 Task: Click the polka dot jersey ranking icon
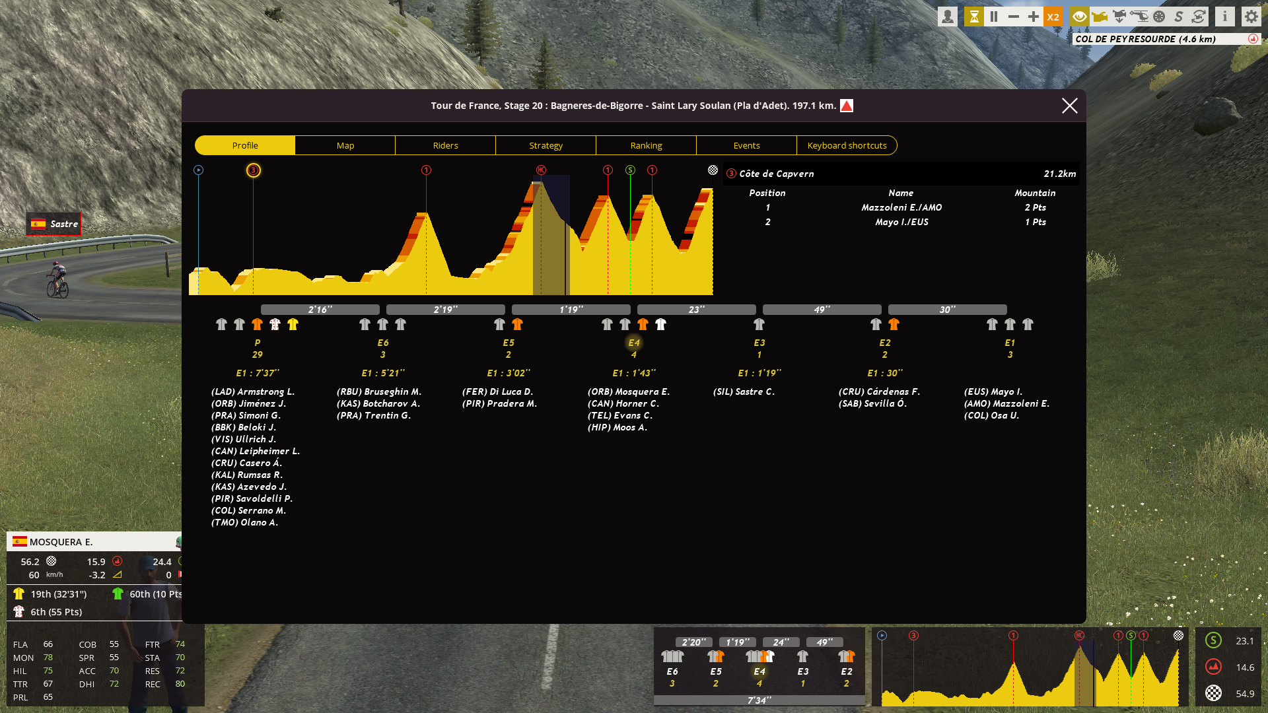tap(18, 611)
